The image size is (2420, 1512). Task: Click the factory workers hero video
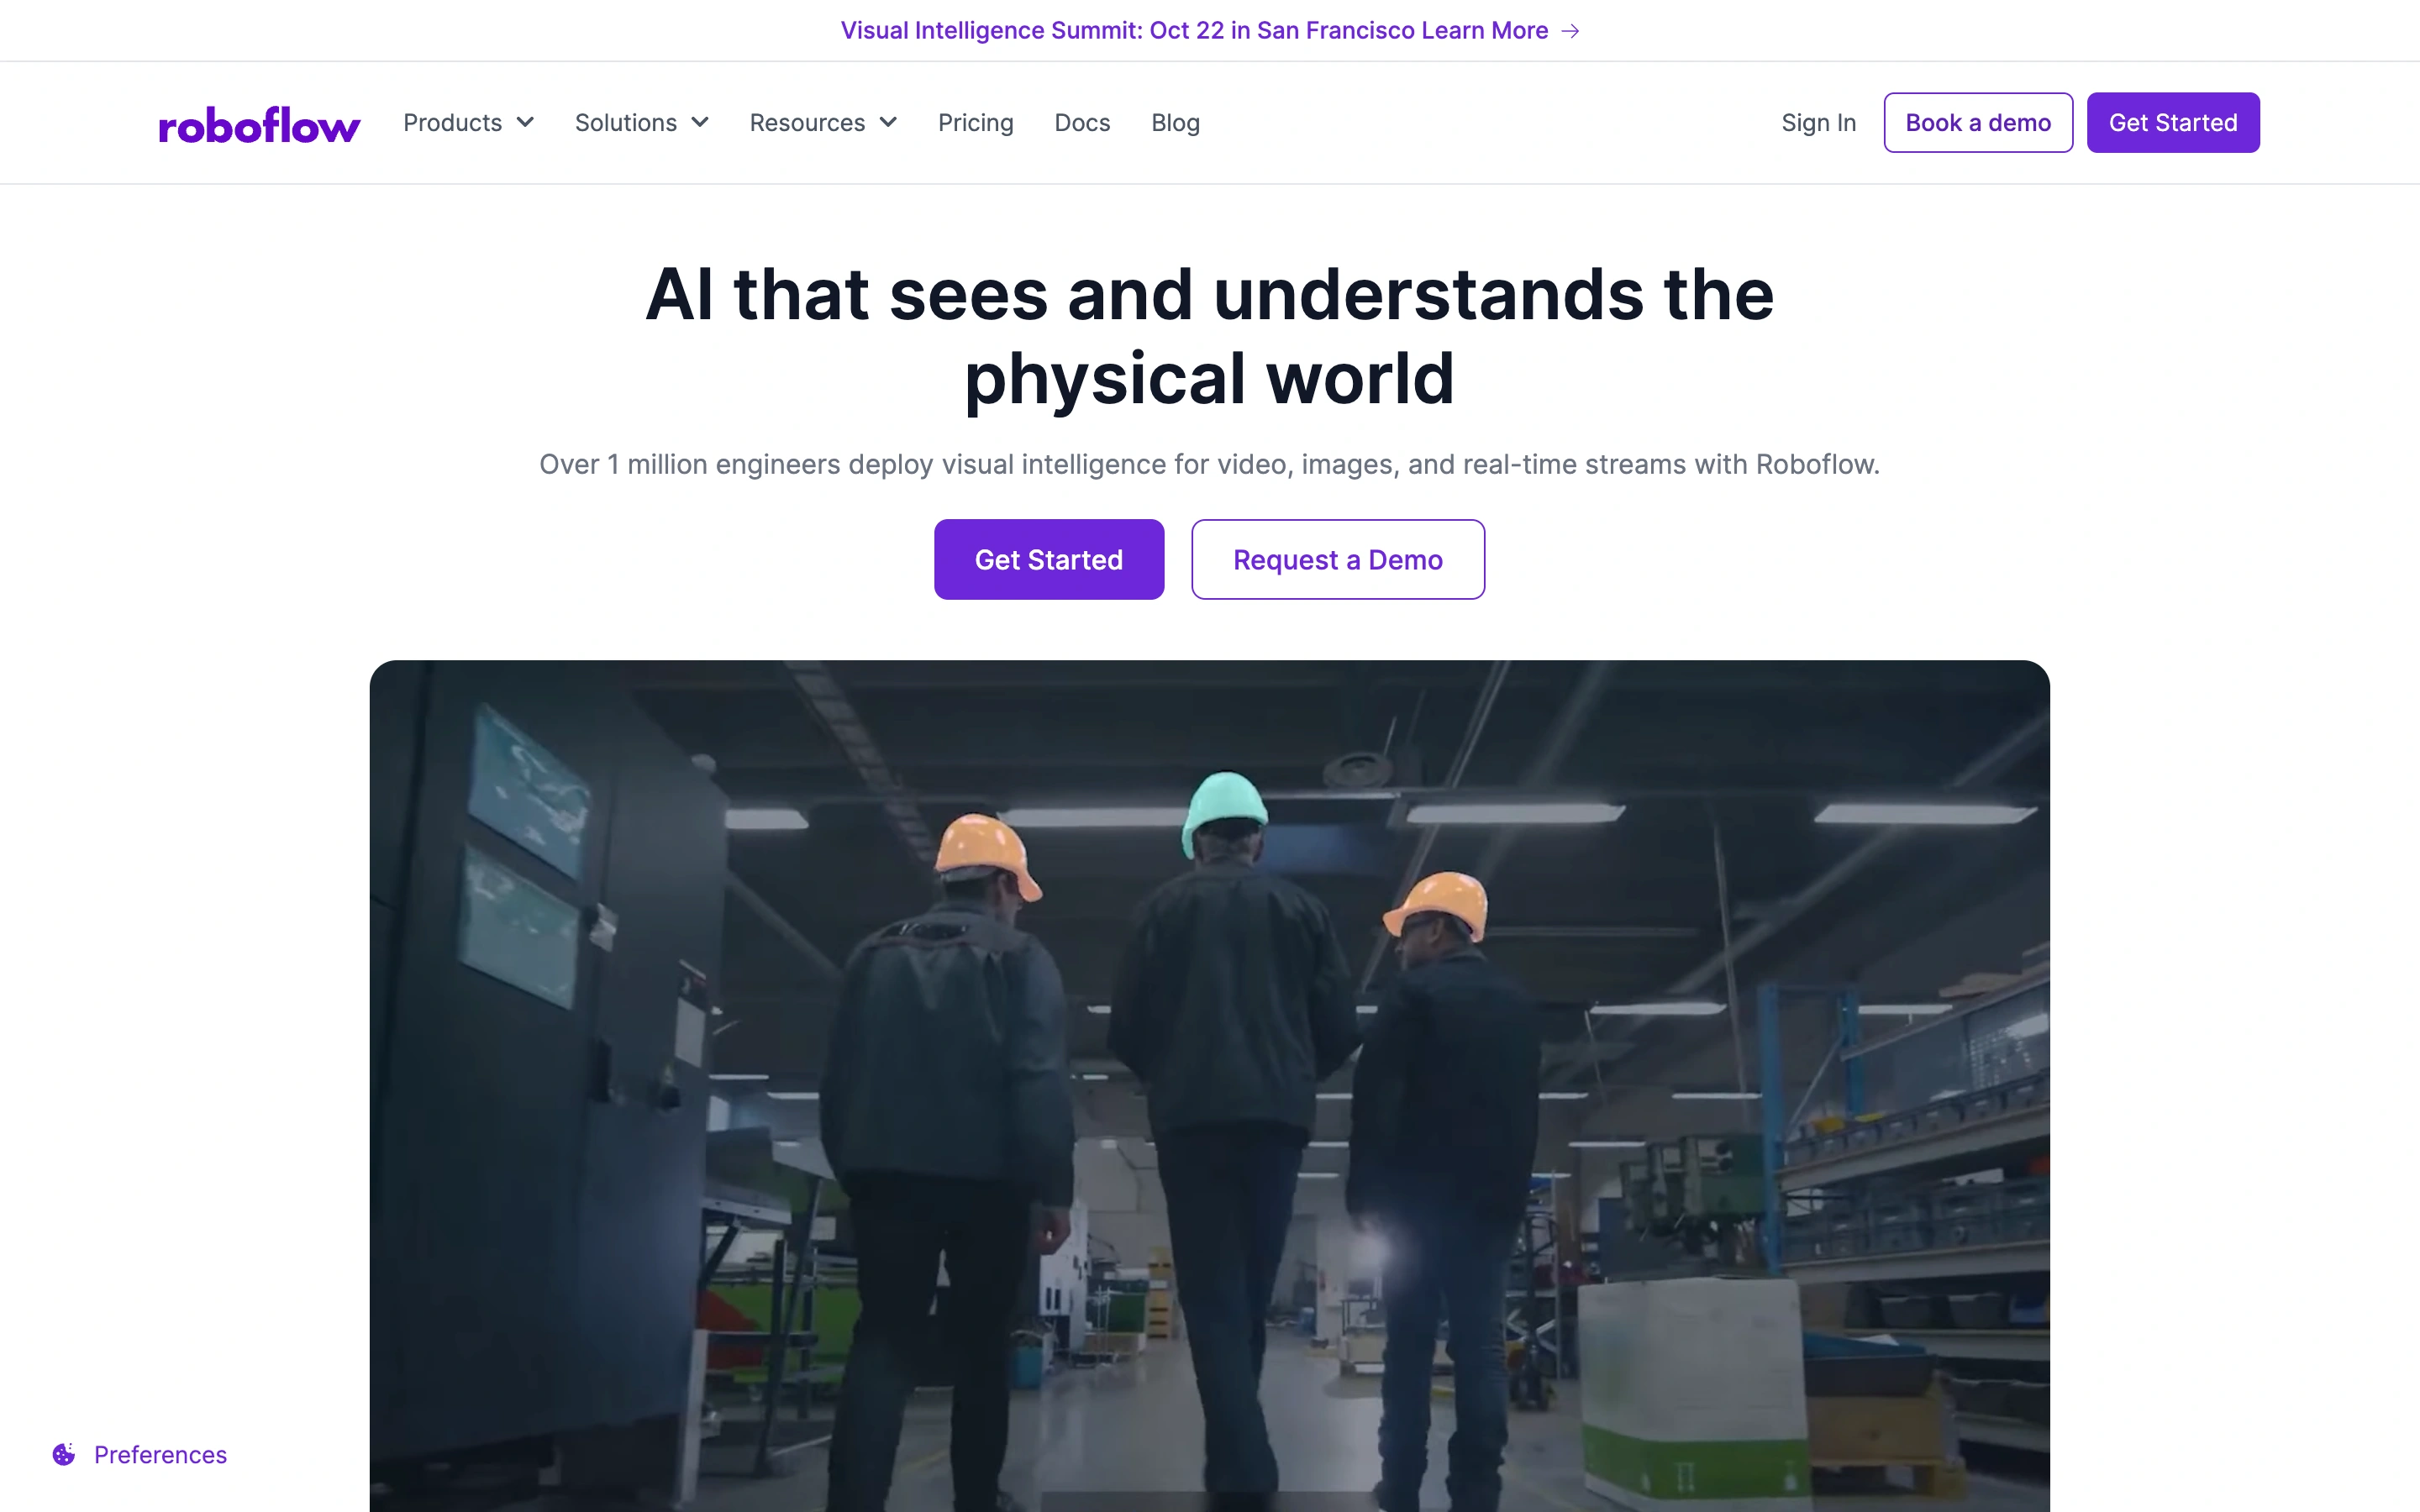(x=1210, y=1086)
